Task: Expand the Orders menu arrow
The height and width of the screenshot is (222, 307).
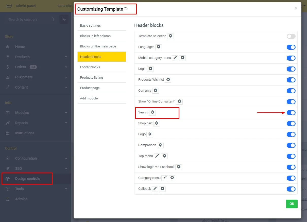Action: (66, 67)
